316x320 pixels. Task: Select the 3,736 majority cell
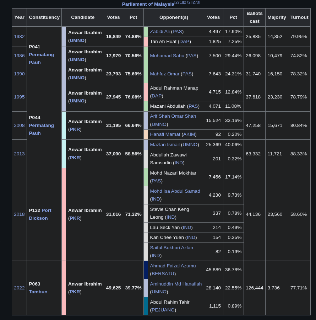pyautogui.click(x=277, y=288)
